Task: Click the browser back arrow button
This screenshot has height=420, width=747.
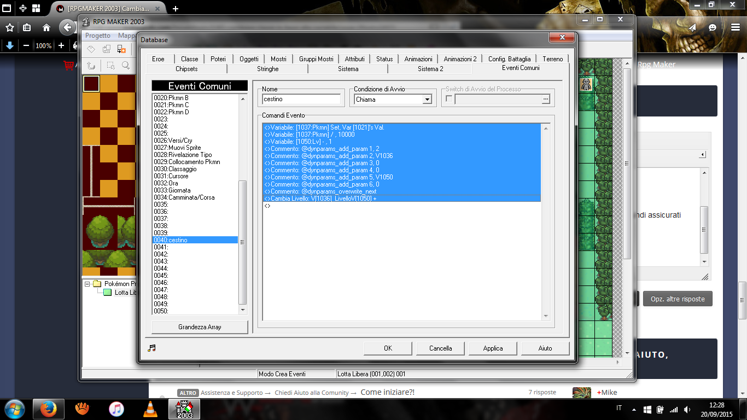Action: pyautogui.click(x=67, y=27)
